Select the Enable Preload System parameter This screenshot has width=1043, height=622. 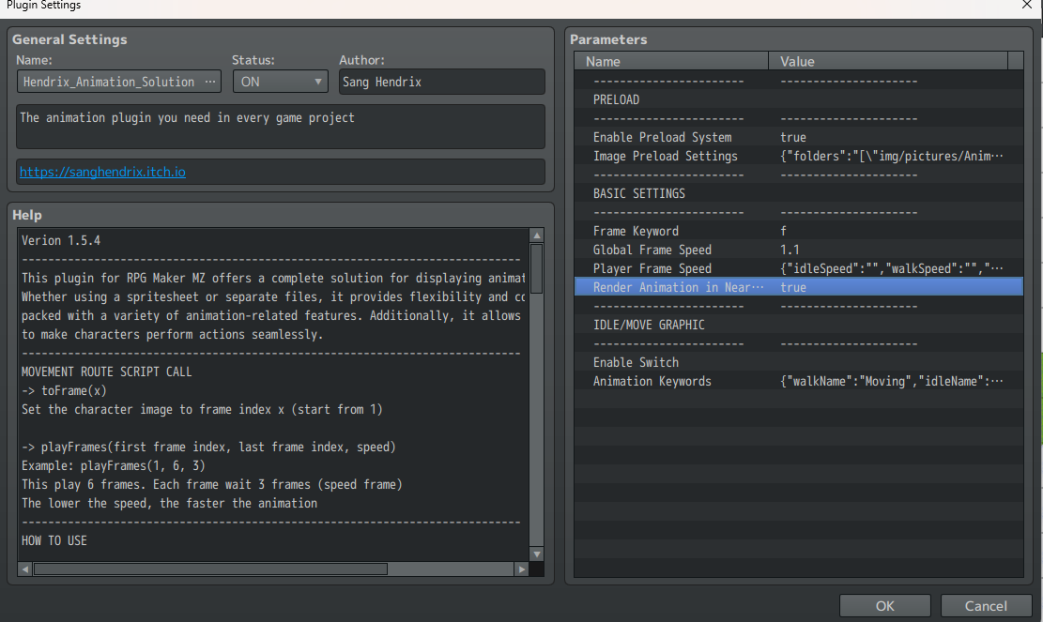[662, 137]
